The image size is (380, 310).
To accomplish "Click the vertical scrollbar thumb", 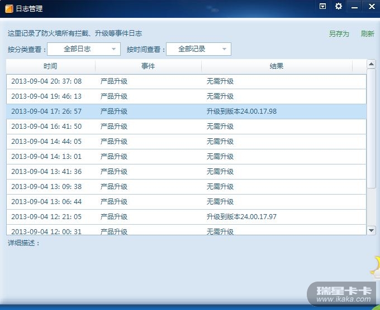I will click(x=371, y=129).
